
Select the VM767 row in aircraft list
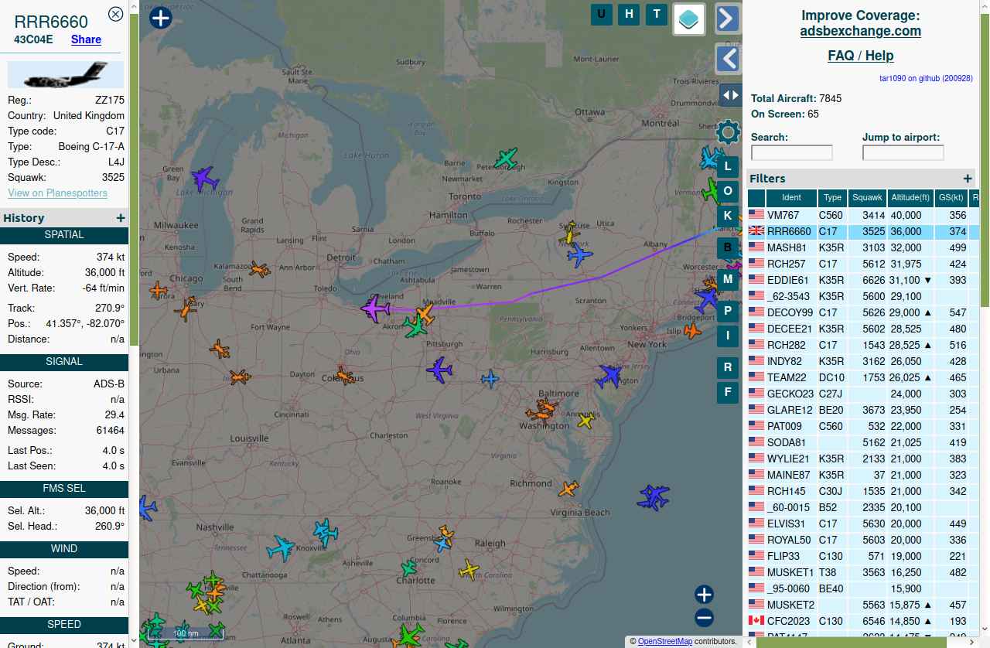pos(862,215)
